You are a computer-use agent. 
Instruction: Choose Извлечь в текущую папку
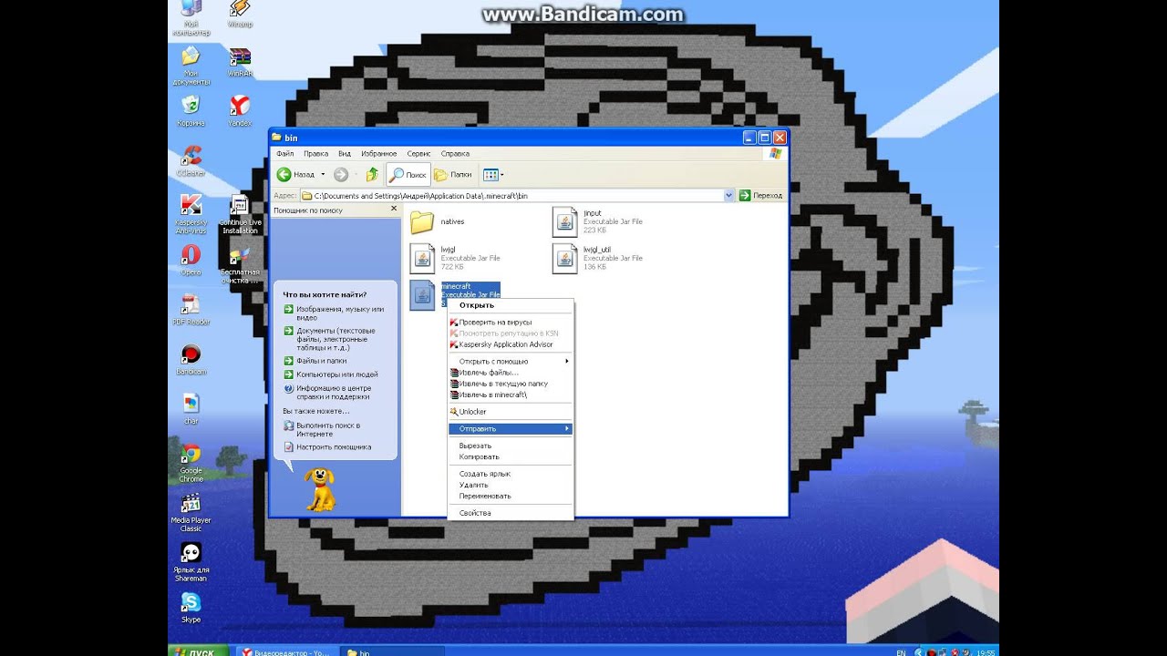(x=511, y=384)
